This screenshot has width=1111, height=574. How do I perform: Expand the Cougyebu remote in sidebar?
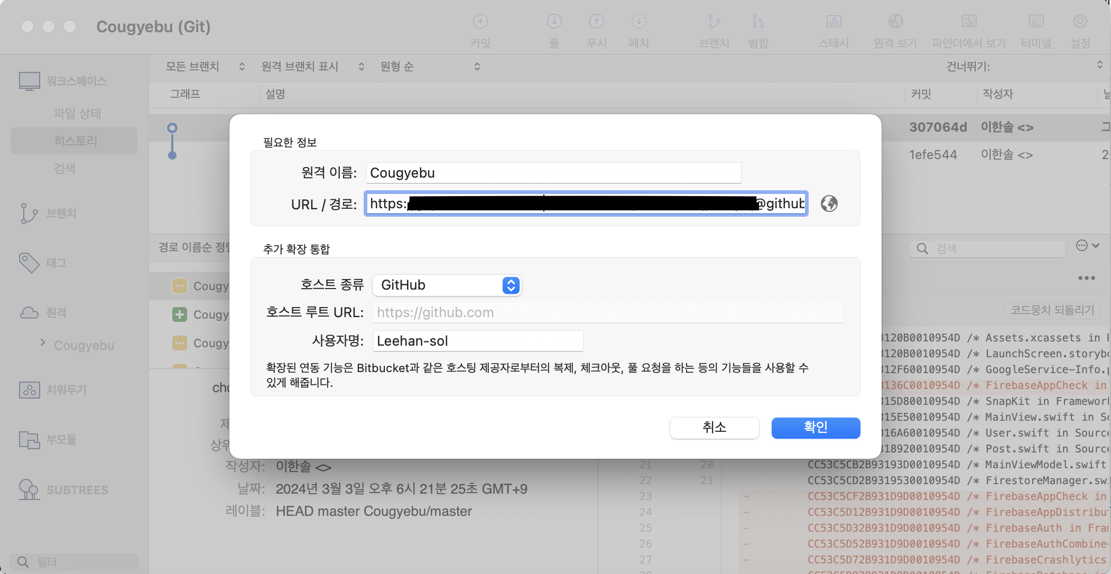[x=43, y=342]
